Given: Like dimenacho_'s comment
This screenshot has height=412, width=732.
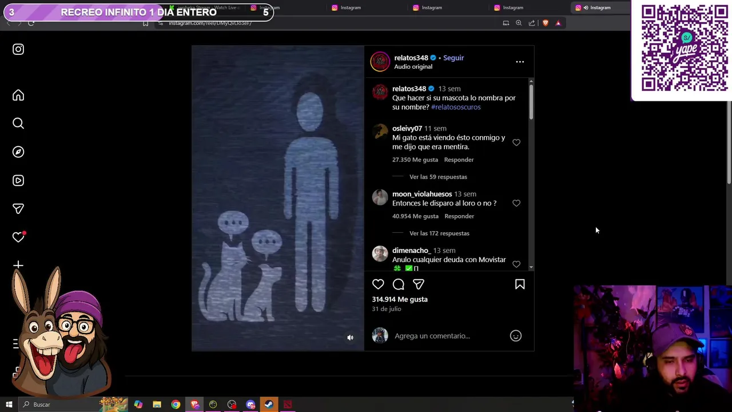Looking at the screenshot, I should pyautogui.click(x=516, y=264).
